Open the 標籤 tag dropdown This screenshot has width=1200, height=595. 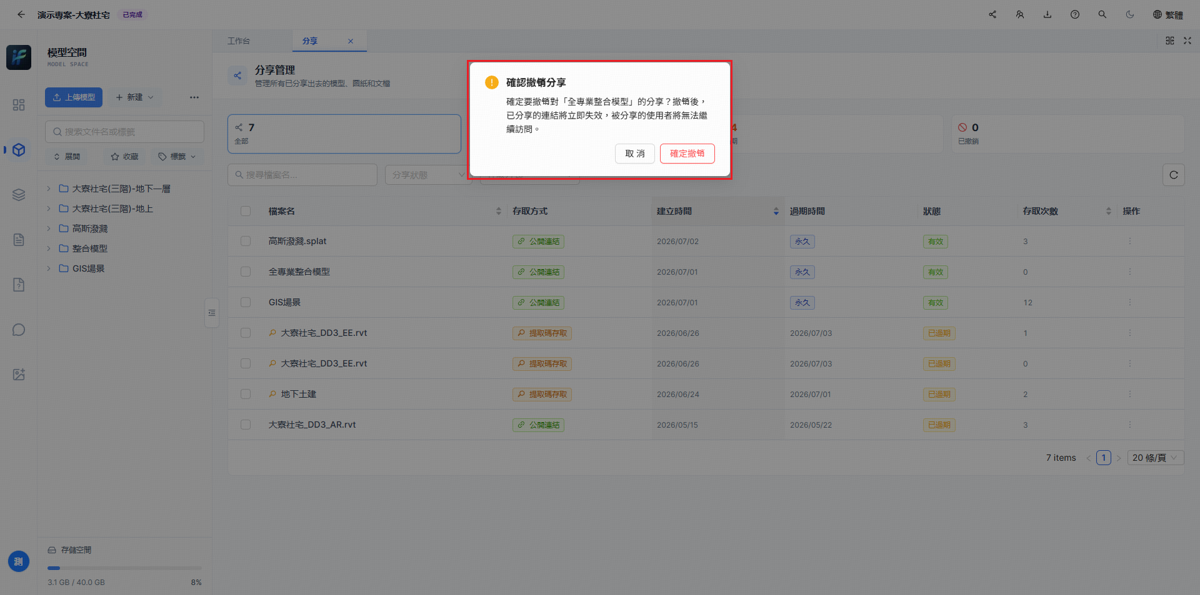(x=177, y=157)
